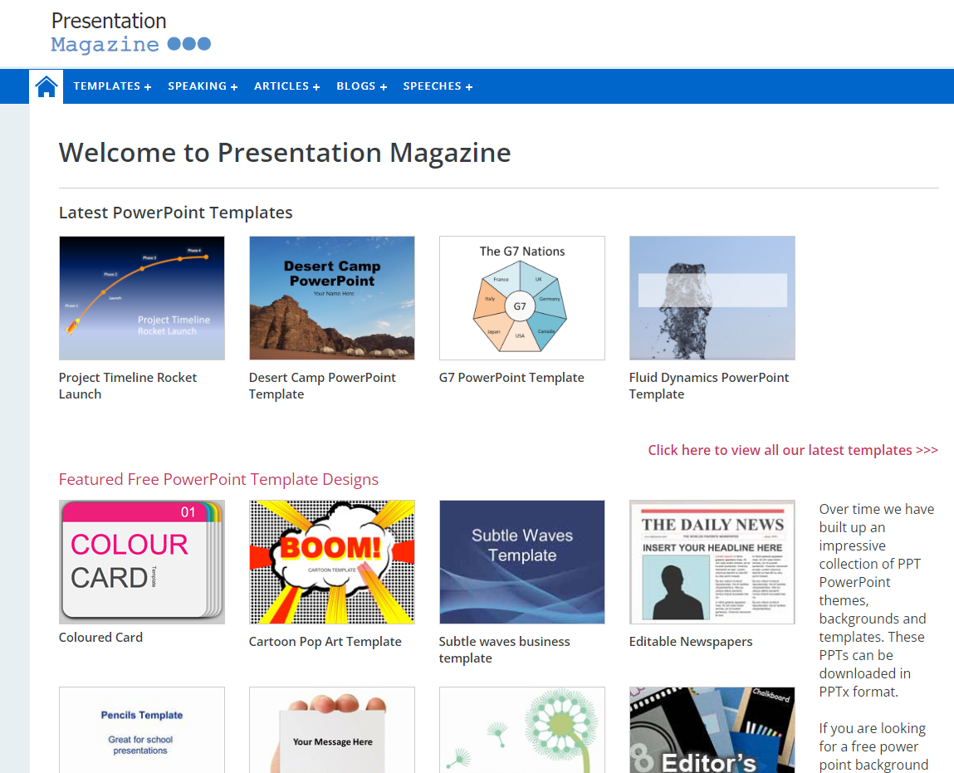Click the Editable Newspapers title link
This screenshot has height=773, width=954.
(x=690, y=642)
